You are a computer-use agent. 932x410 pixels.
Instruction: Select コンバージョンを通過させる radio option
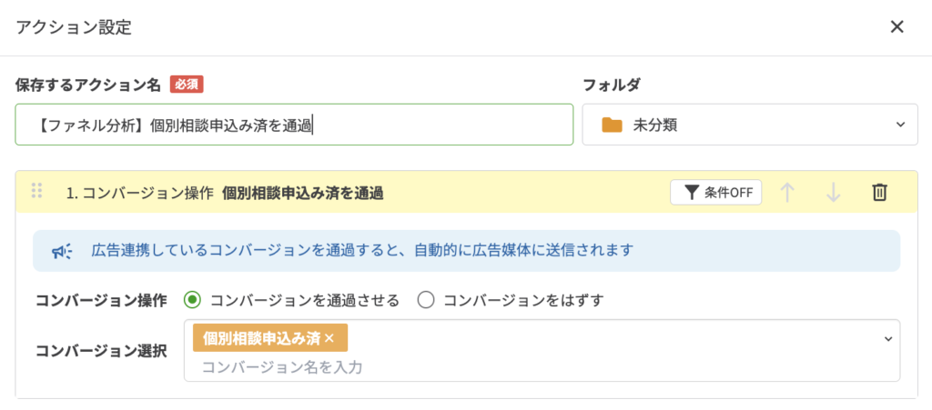point(192,300)
